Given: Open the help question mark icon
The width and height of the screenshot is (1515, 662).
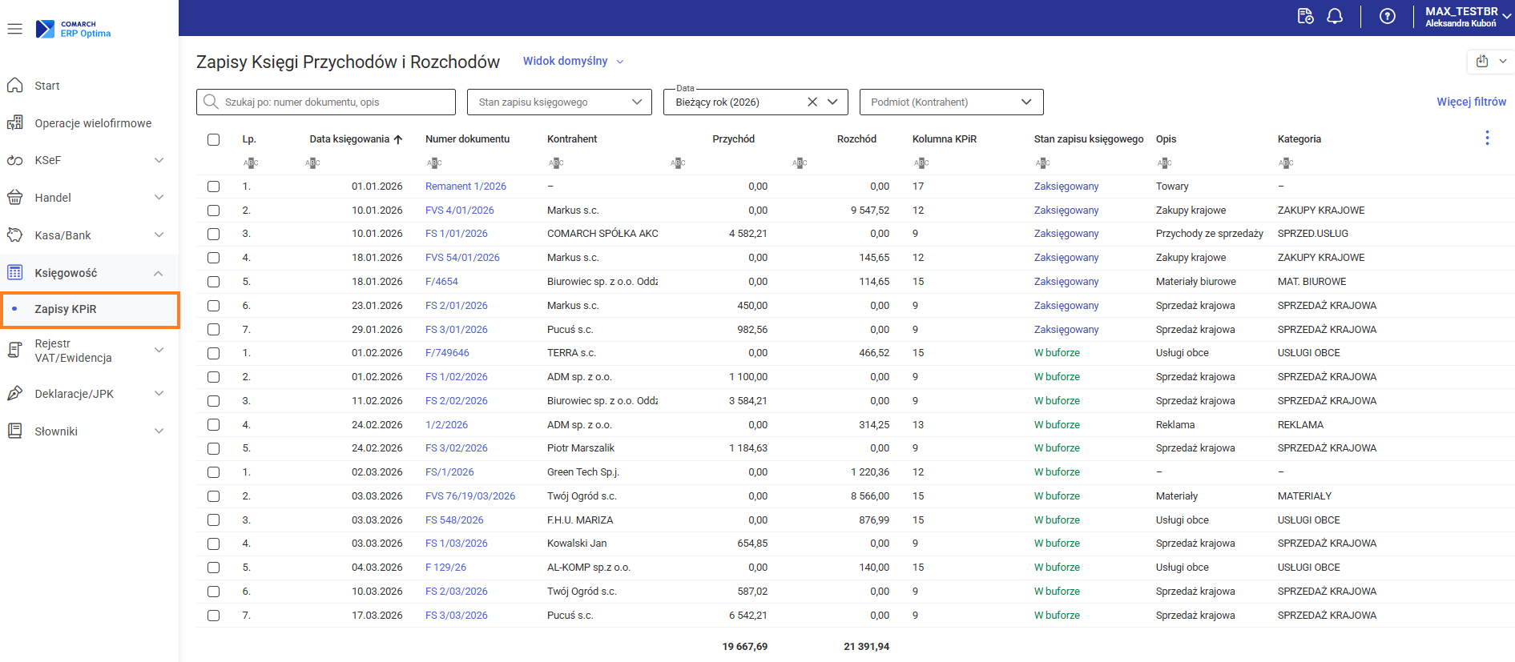Looking at the screenshot, I should (x=1388, y=17).
